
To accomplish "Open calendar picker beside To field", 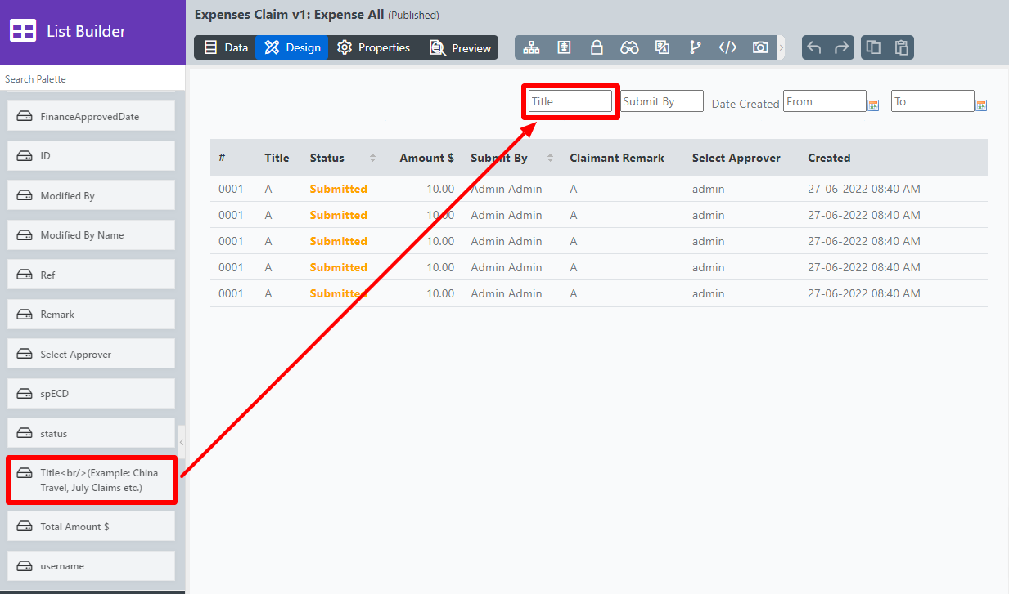I will [981, 105].
